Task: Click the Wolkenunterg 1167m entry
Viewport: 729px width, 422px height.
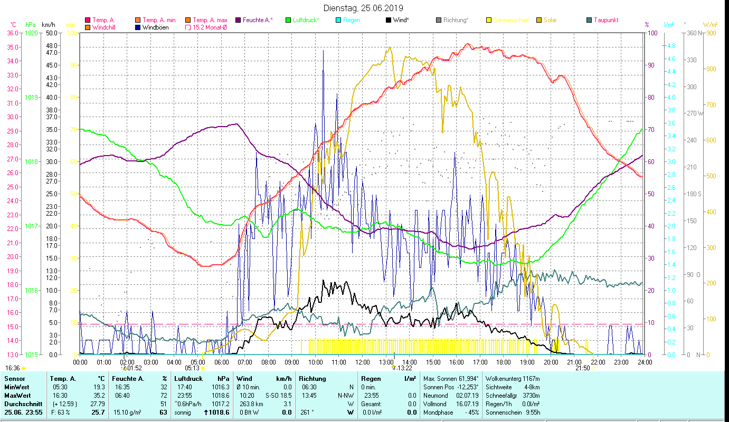Action: tap(513, 378)
